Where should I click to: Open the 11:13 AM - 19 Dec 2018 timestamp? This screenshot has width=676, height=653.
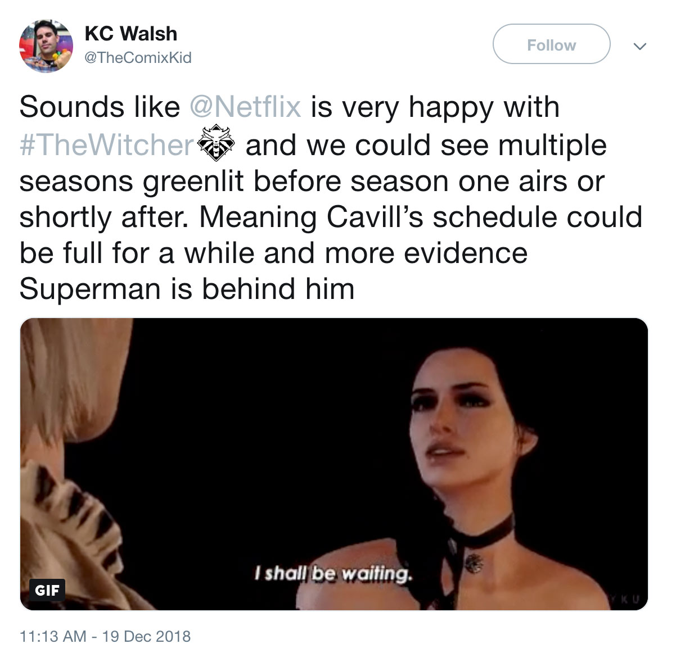[x=105, y=636]
